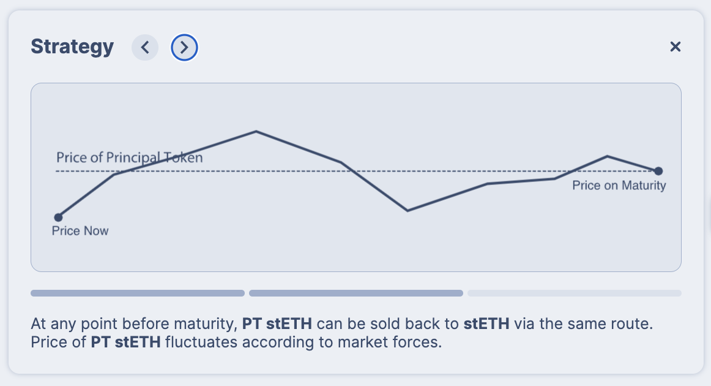Select the second progress bar segment
The width and height of the screenshot is (711, 386).
pos(355,293)
